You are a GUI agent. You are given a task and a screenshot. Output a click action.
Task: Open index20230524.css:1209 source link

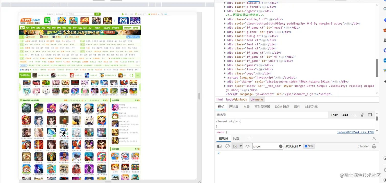coord(356,132)
